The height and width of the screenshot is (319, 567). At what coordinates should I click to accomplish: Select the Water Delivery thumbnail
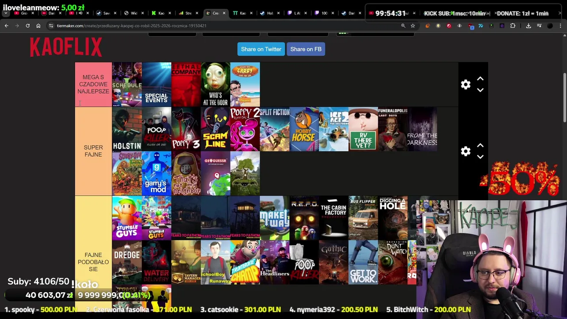tap(156, 262)
